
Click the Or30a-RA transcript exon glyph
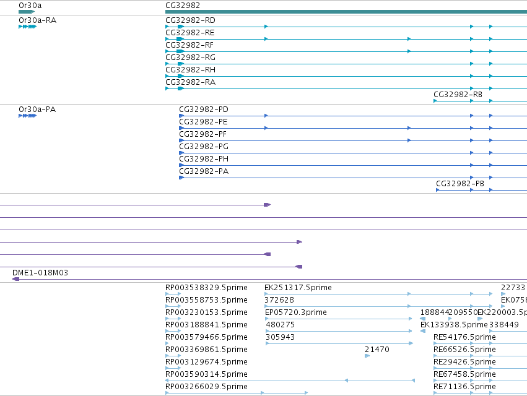pyautogui.click(x=28, y=27)
